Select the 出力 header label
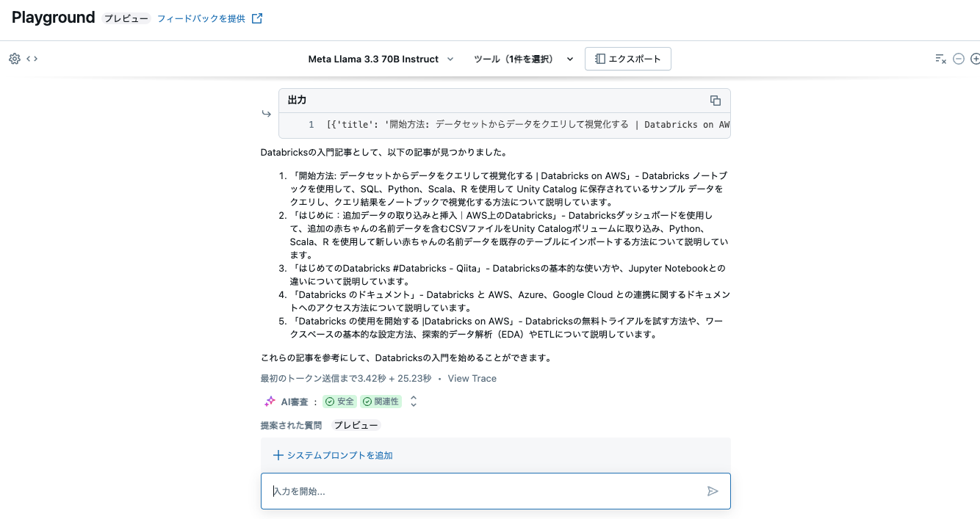980x519 pixels. point(297,100)
